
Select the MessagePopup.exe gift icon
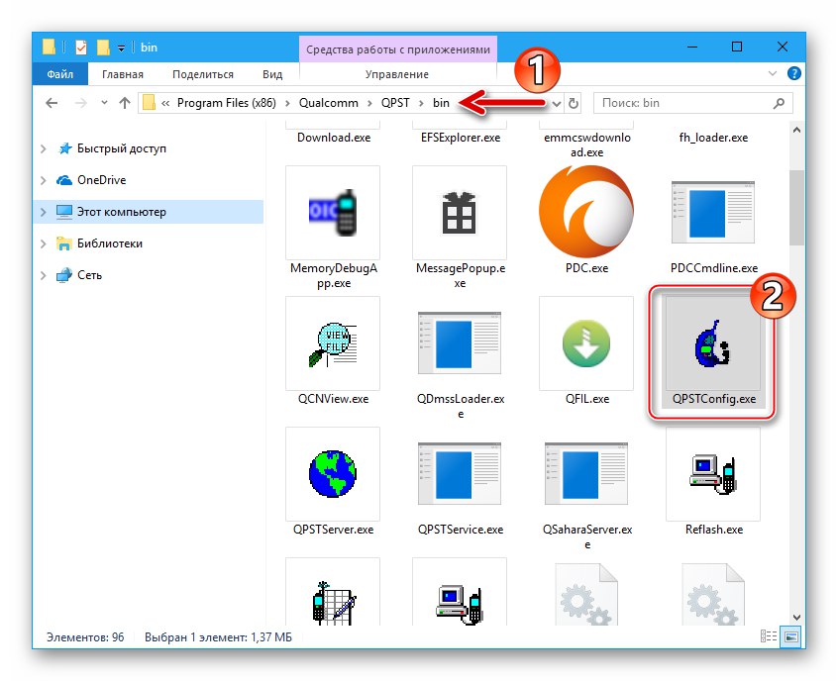(x=460, y=213)
